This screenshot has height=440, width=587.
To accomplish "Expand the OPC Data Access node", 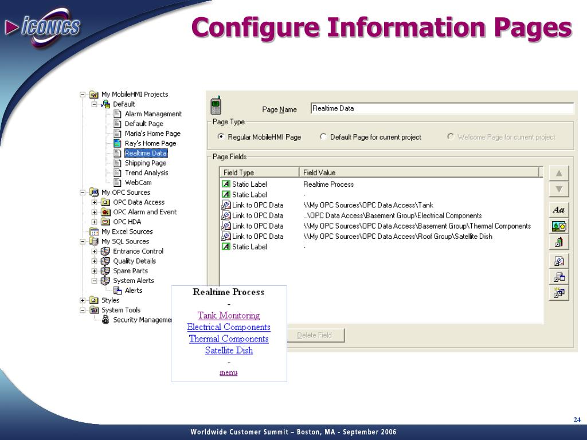I will tap(95, 202).
